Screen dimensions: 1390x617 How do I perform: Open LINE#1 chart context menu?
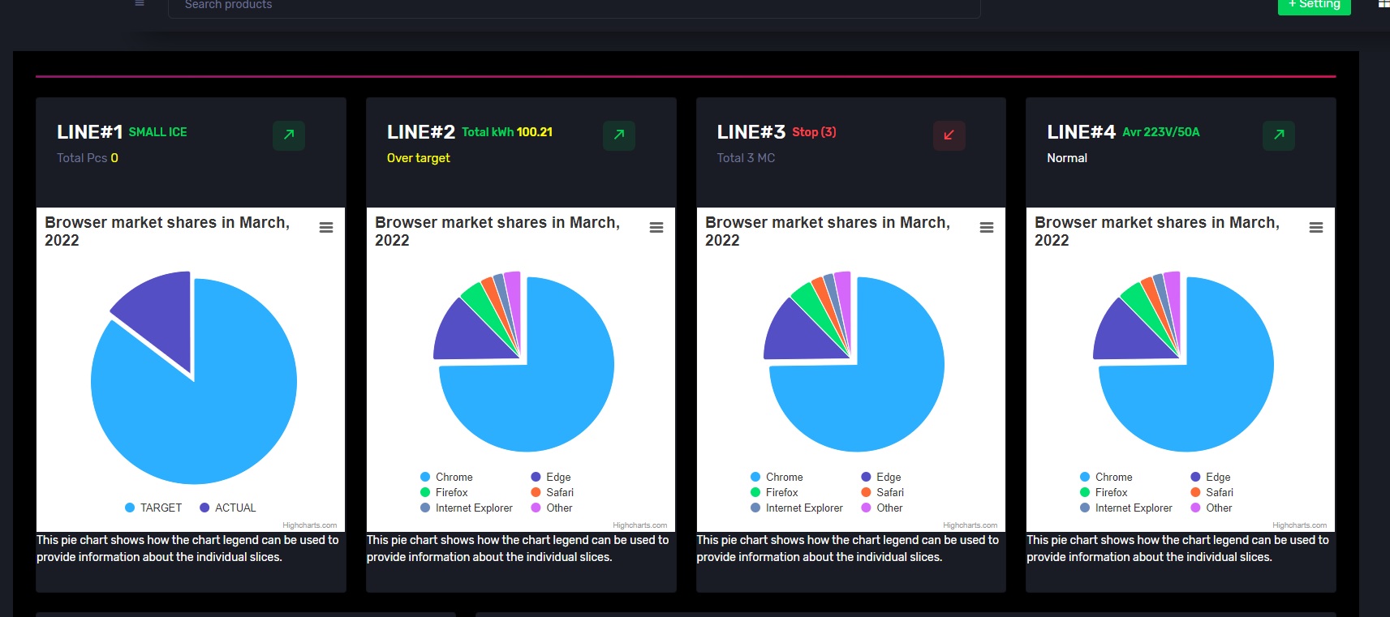[x=326, y=228]
